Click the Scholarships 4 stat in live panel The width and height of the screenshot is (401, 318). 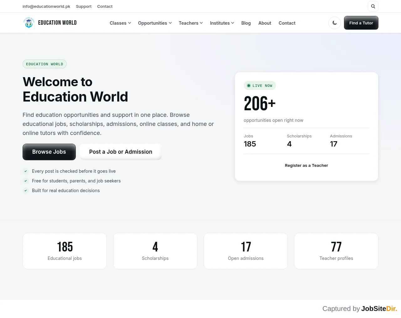299,141
